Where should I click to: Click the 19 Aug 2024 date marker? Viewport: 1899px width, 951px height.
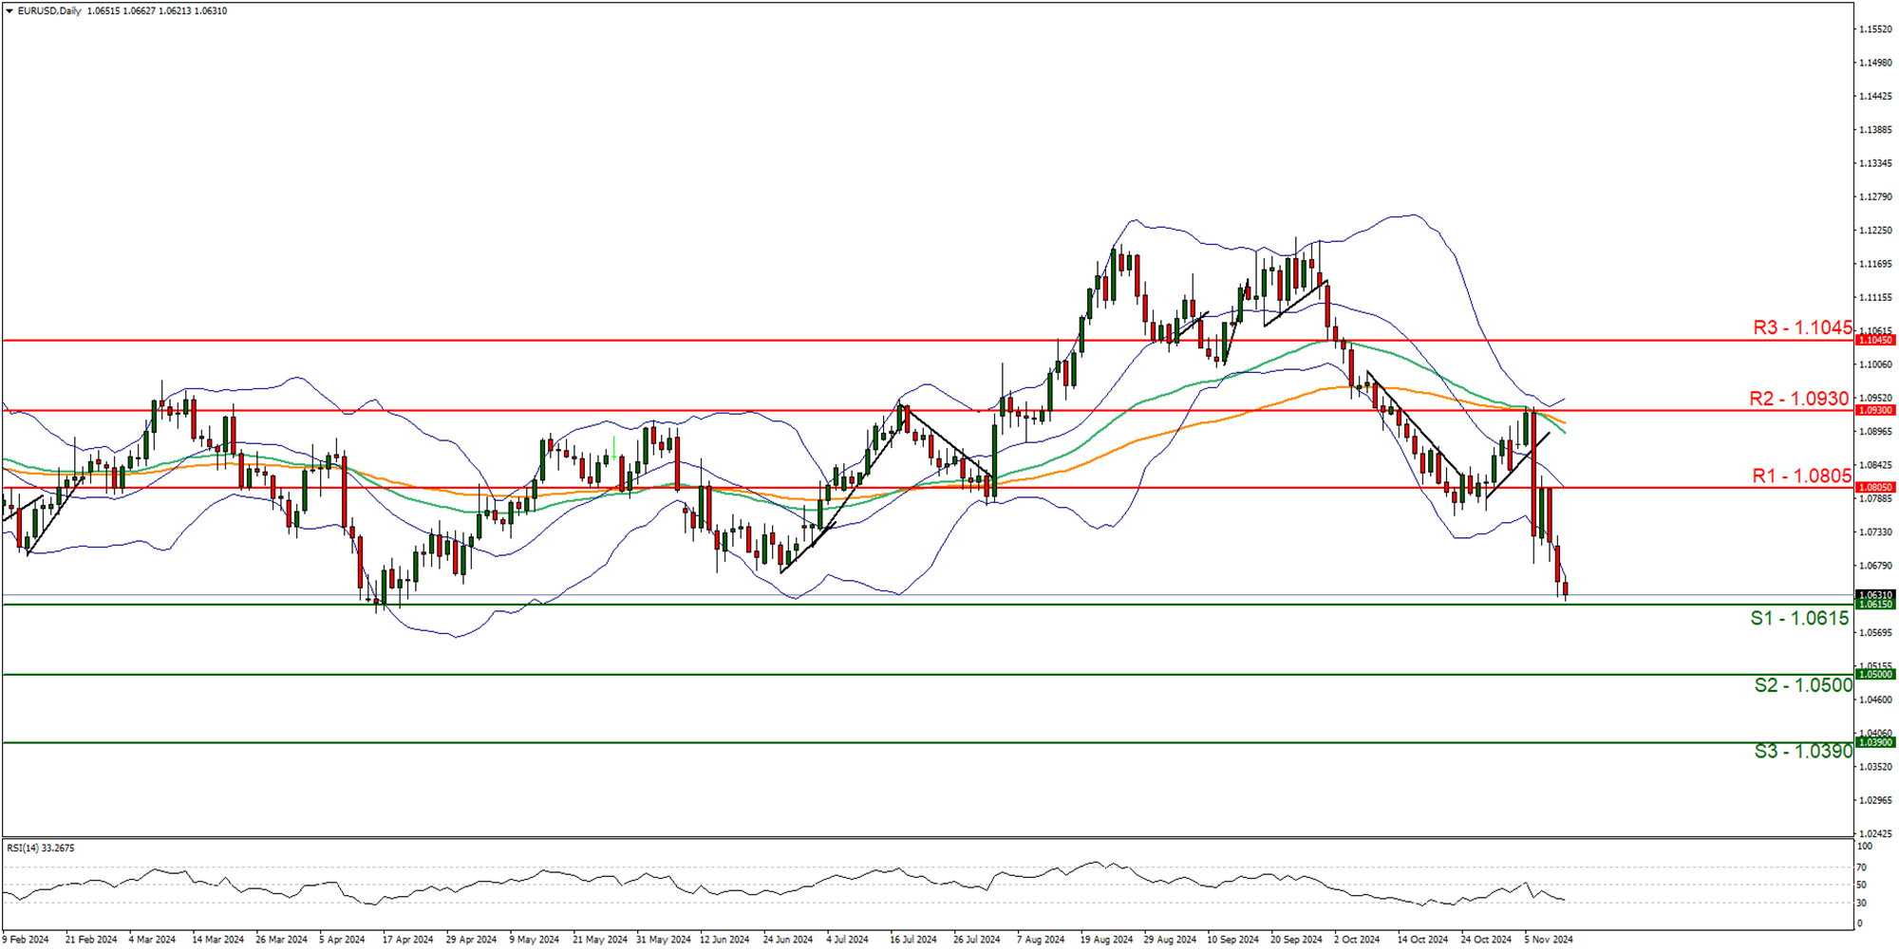click(x=1105, y=940)
